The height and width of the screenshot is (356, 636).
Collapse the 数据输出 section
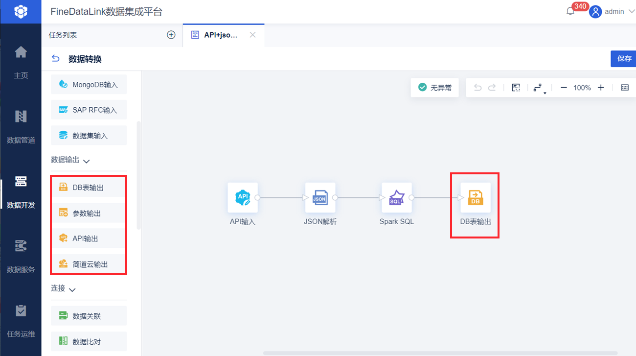pyautogui.click(x=87, y=161)
